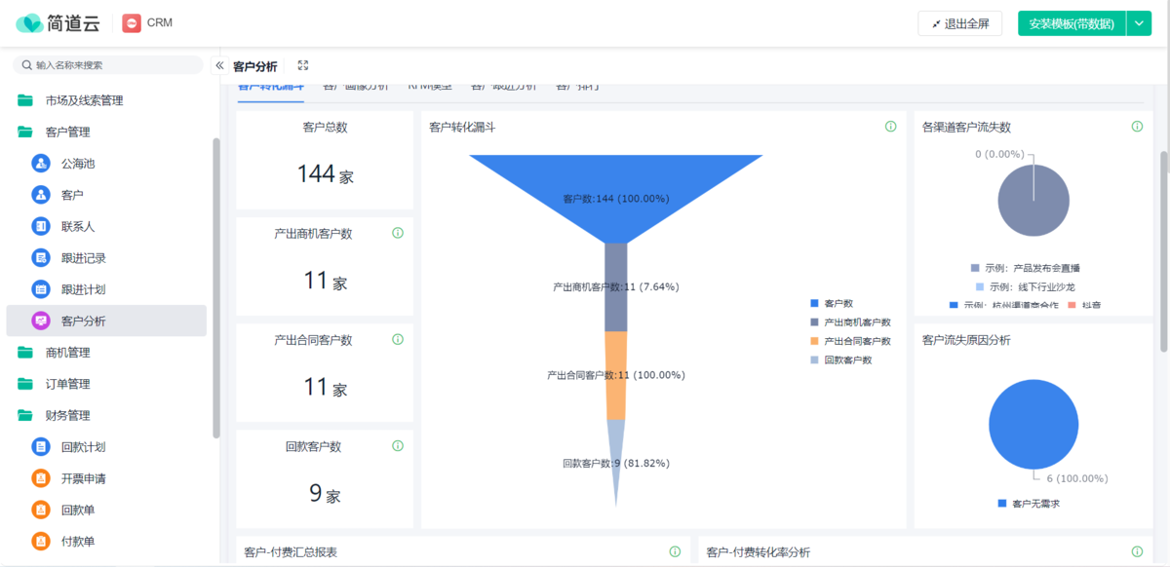
Task: Open 联系人 in the sidebar
Action: 106,226
